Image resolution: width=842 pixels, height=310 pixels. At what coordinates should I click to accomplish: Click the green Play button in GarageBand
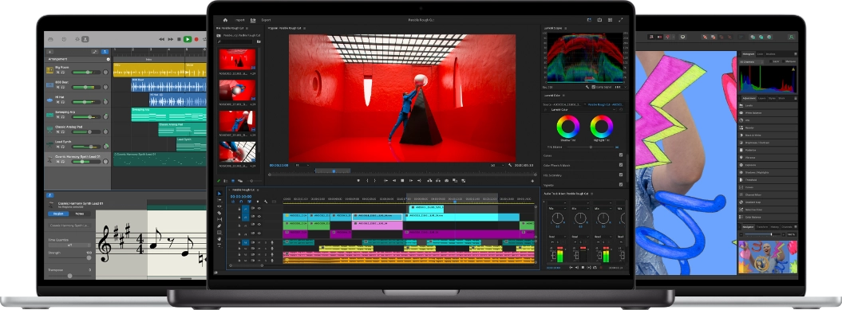click(x=187, y=39)
